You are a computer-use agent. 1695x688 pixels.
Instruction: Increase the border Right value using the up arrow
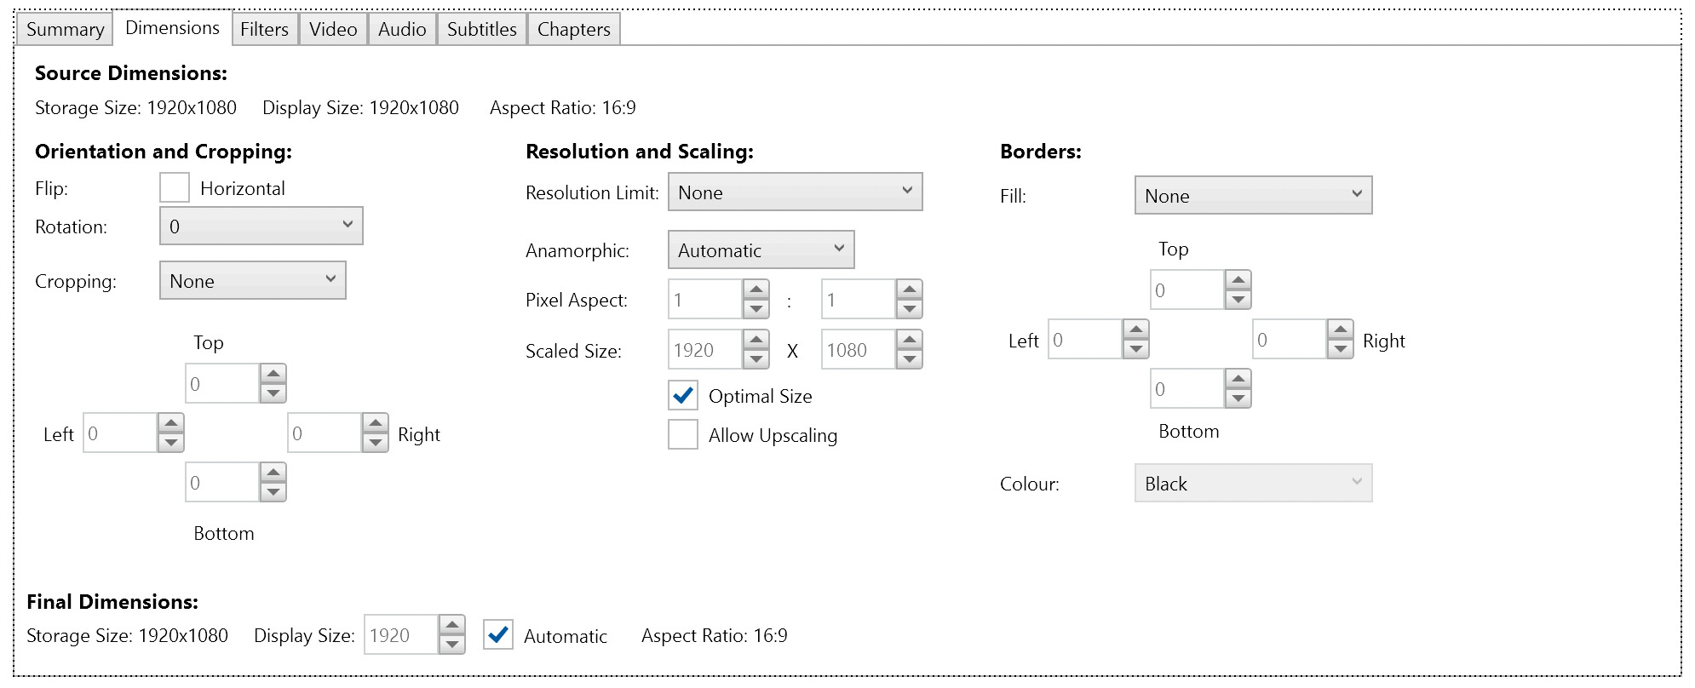(1340, 330)
